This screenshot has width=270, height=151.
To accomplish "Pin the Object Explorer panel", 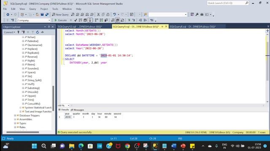I will coord(49,27).
